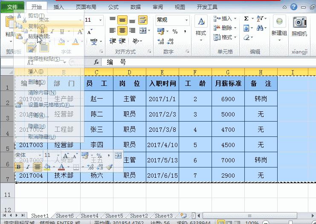Click the New Group (新建组) icon

coord(279,21)
